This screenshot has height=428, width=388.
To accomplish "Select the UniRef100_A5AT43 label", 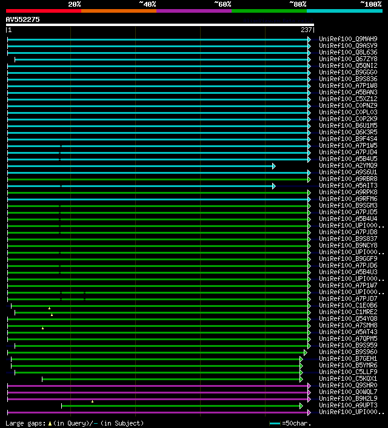I will tap(348, 332).
